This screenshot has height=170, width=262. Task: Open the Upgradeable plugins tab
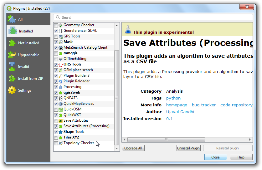(x=28, y=55)
